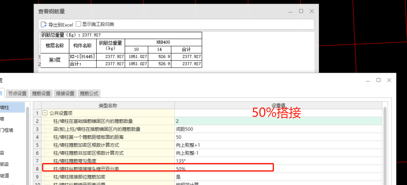This screenshot has height=185, width=407.
Task: Click the HRB400 column header
Action: click(x=163, y=42)
